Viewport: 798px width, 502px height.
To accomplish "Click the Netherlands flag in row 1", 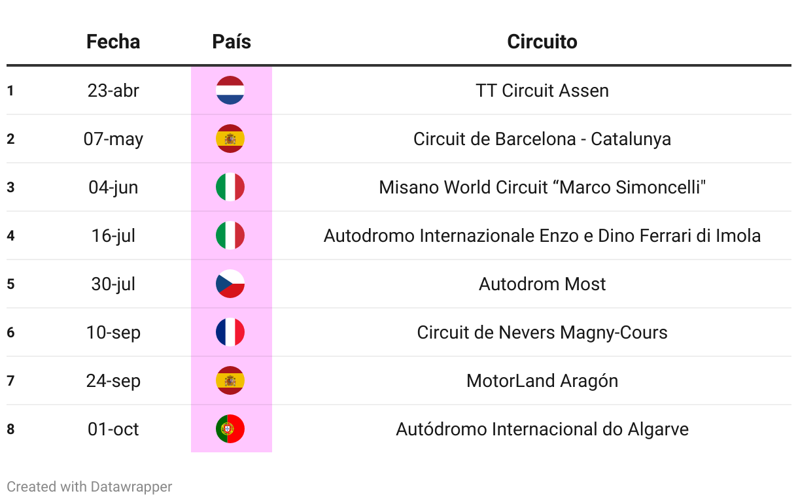I will pyautogui.click(x=230, y=90).
